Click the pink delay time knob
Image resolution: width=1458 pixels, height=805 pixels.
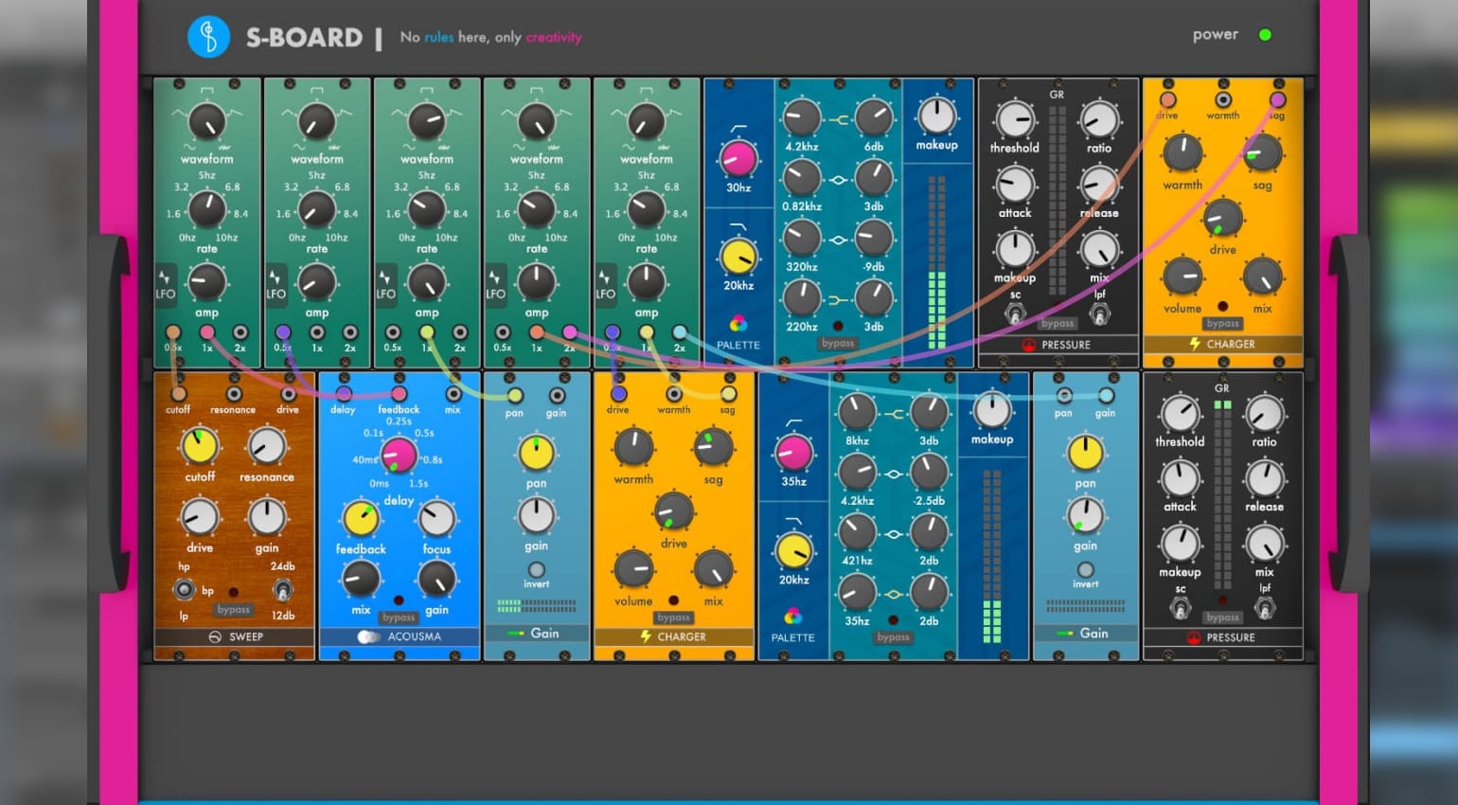(399, 456)
